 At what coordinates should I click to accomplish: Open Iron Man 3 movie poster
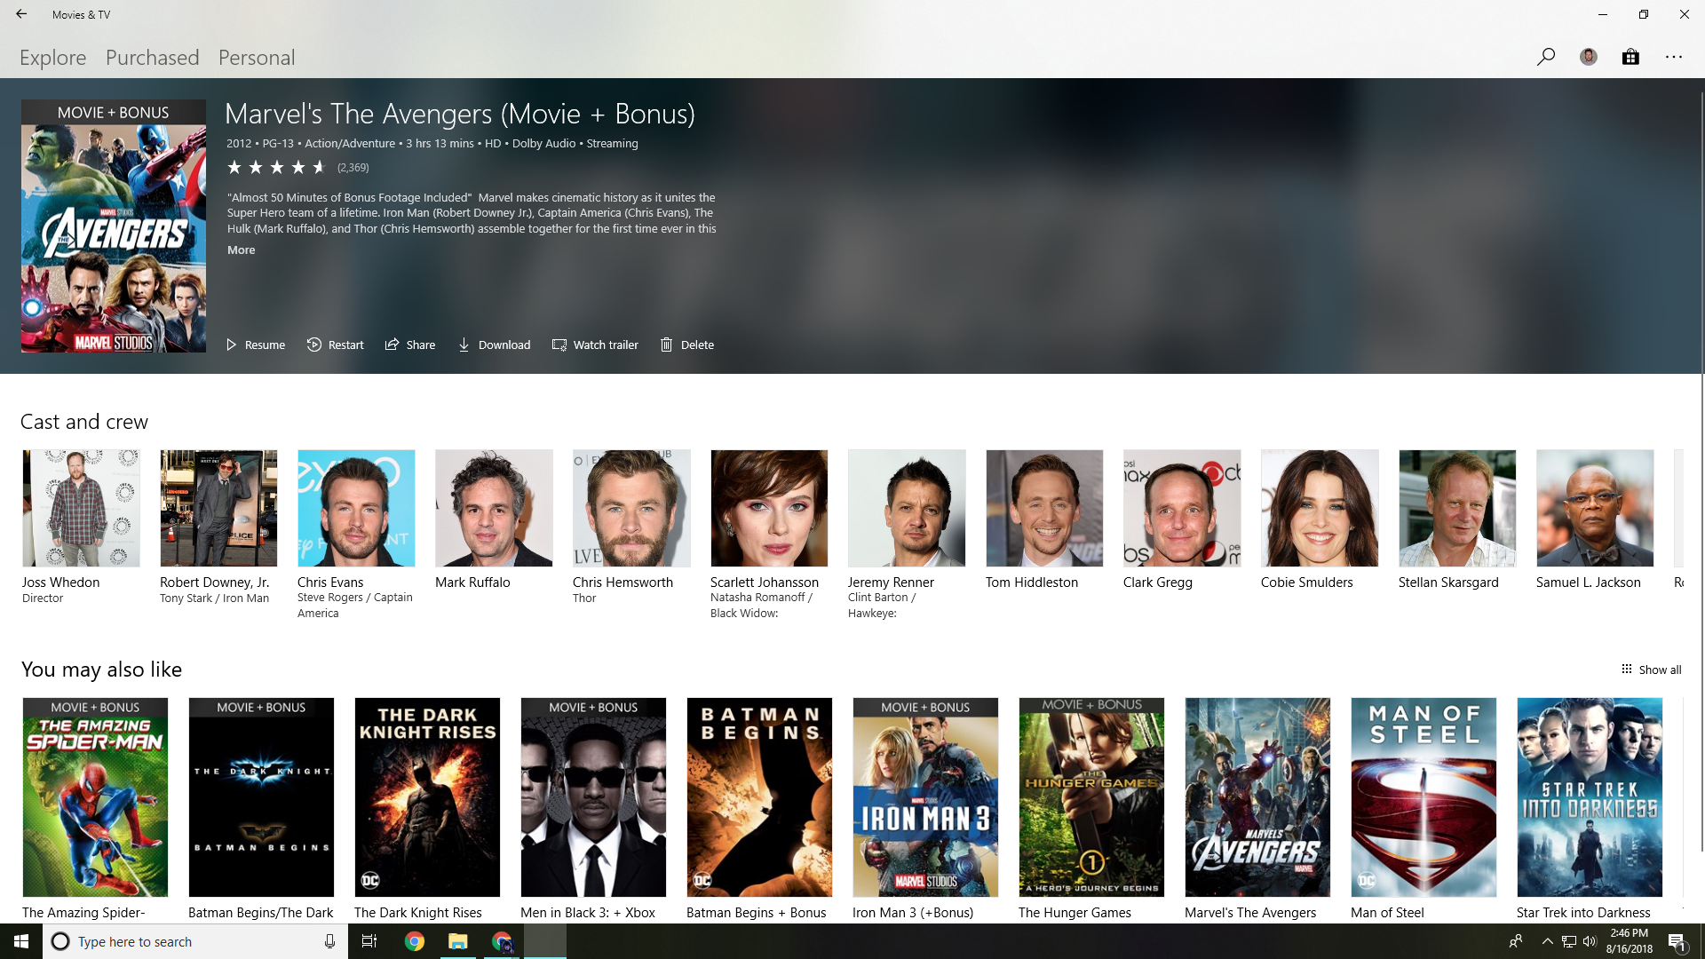tap(925, 797)
